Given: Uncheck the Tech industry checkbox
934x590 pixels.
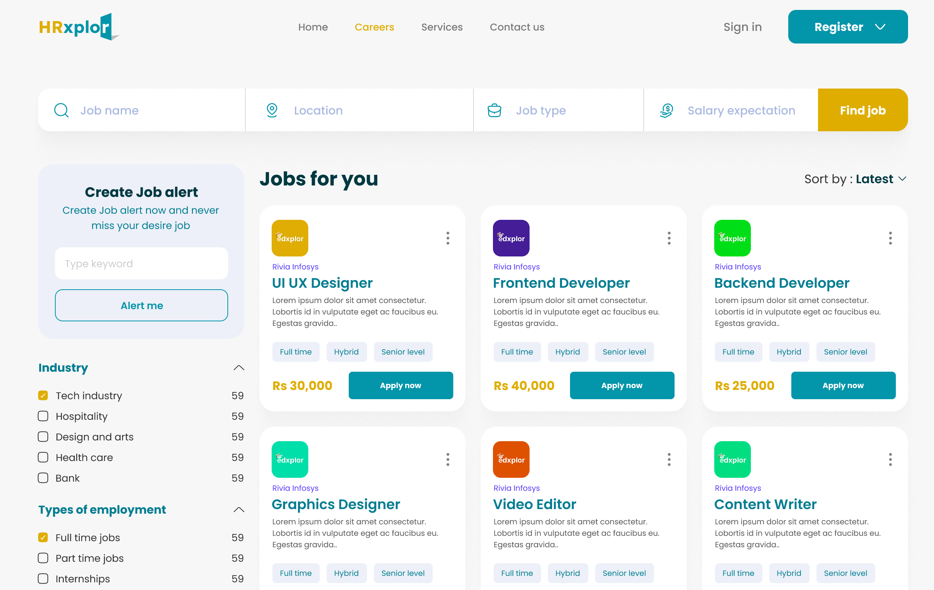Looking at the screenshot, I should coord(43,395).
